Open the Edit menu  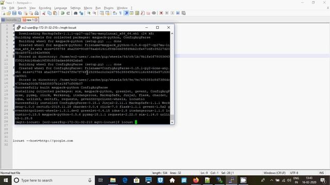(12, 8)
